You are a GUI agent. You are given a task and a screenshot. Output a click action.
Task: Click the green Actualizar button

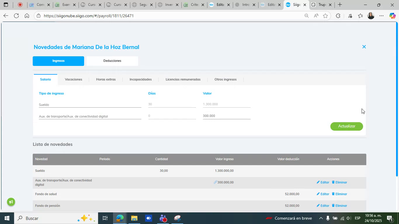click(x=347, y=126)
